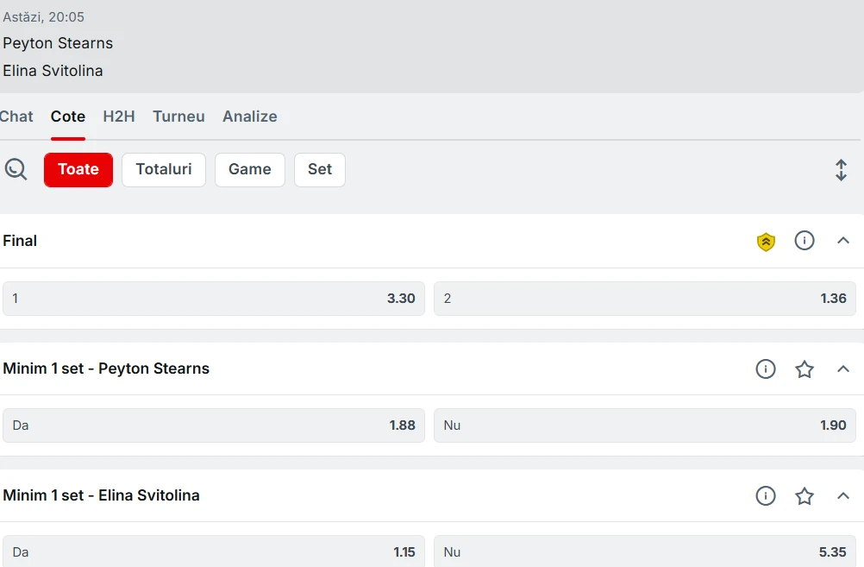The image size is (864, 567).
Task: Click the Peyton Stearns player name in header
Action: click(x=58, y=43)
